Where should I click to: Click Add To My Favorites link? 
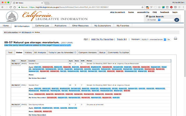click(102, 39)
